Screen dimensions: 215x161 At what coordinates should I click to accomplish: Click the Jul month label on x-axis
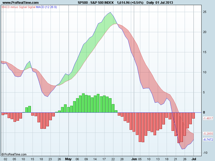(x=194, y=159)
